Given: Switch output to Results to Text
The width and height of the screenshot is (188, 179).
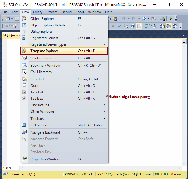Looking at the screenshot, I should pyautogui.click(x=162, y=26).
